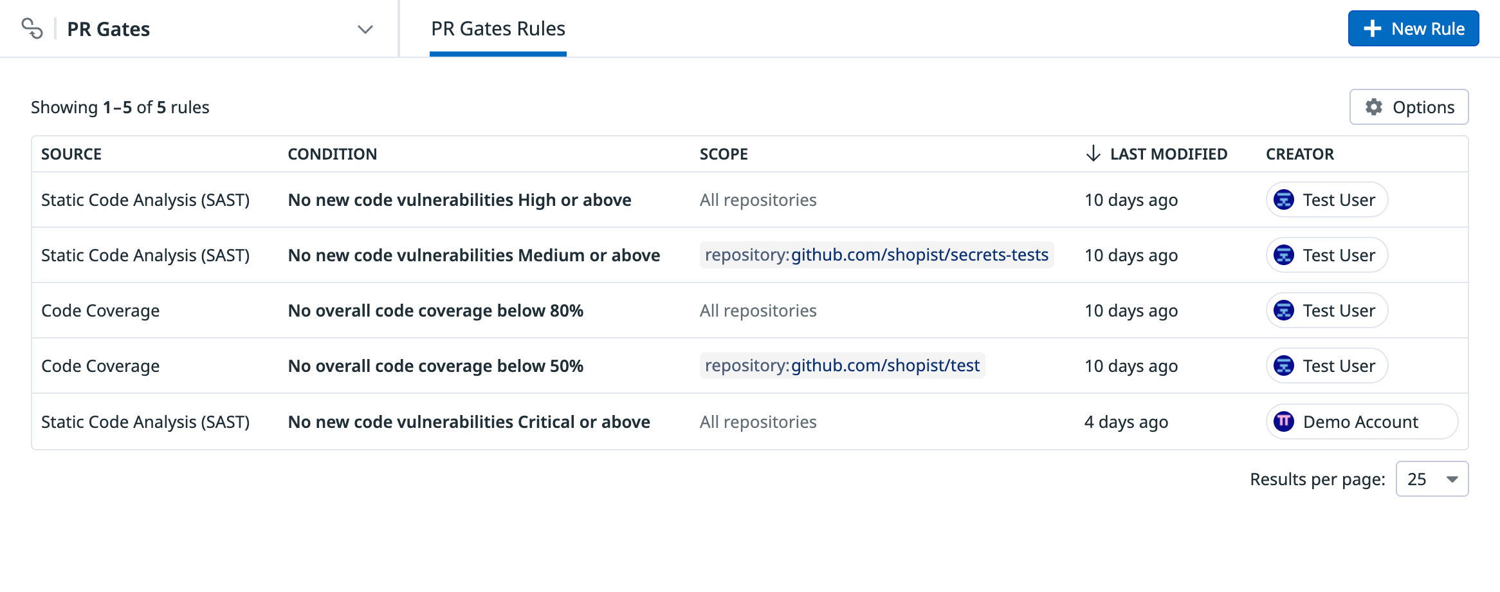Create a rule with New Rule button

tap(1413, 29)
